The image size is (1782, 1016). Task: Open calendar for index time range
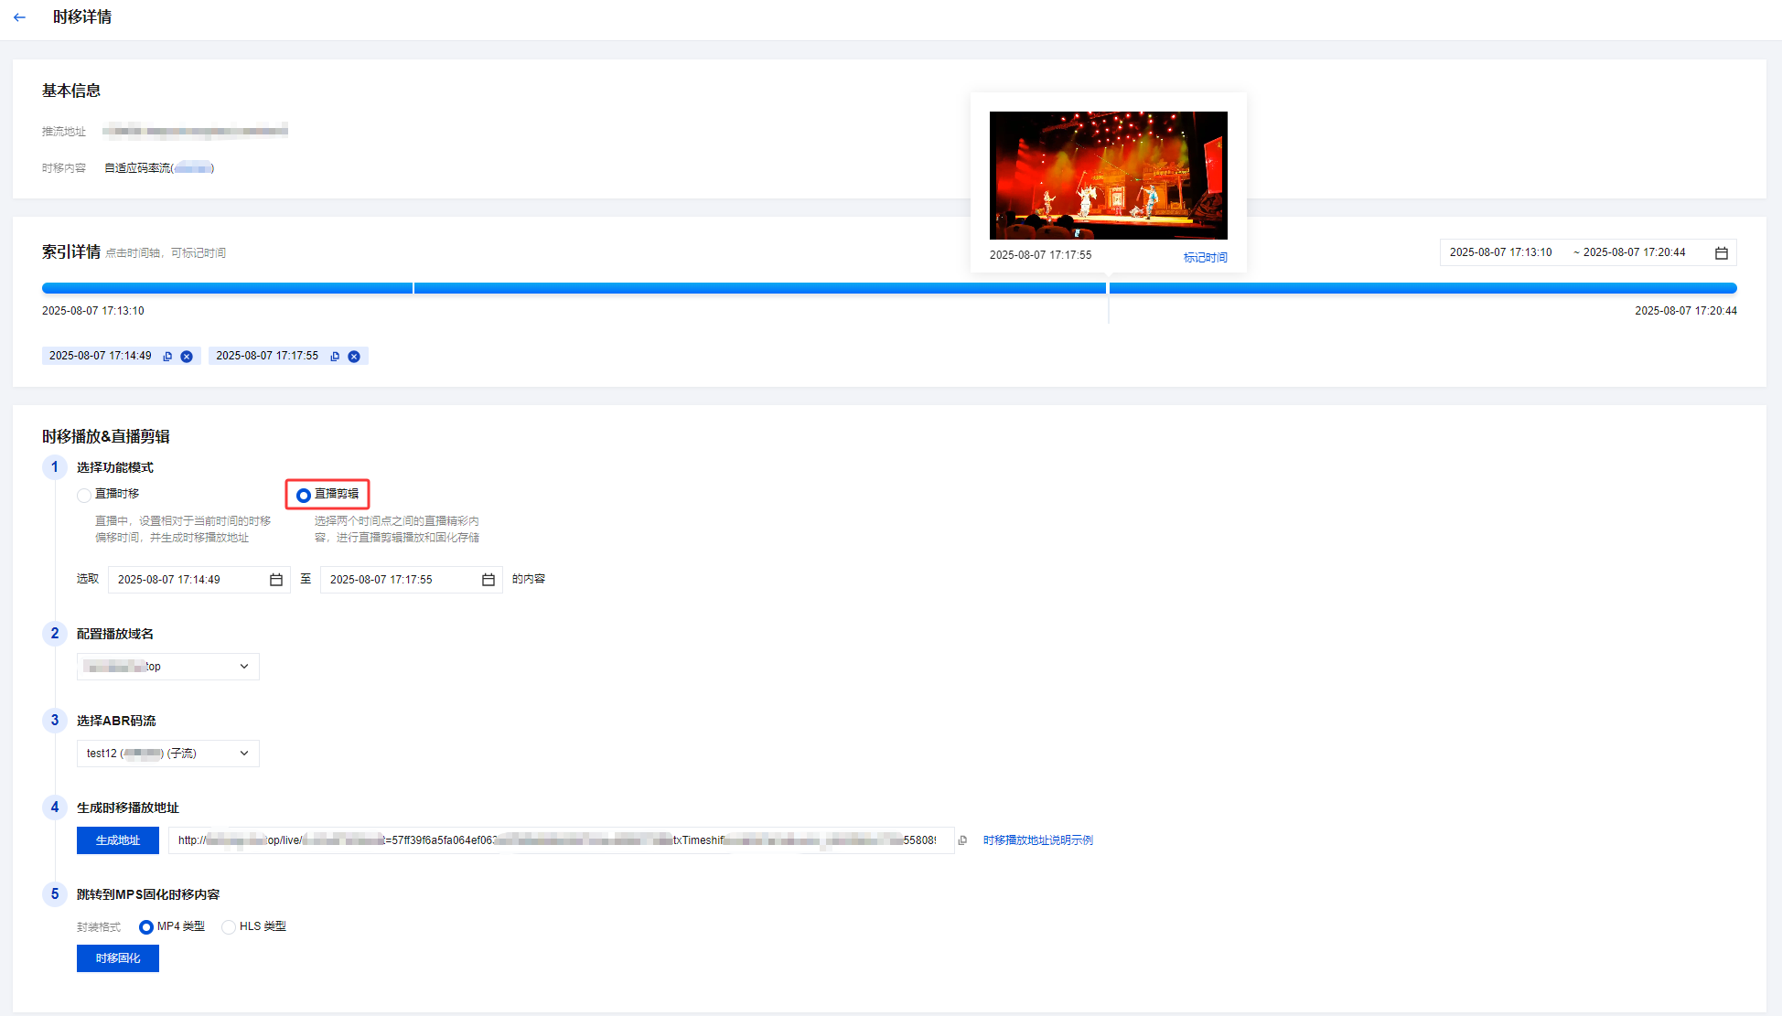click(x=1721, y=253)
